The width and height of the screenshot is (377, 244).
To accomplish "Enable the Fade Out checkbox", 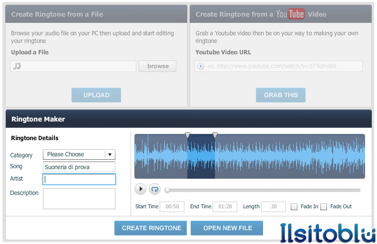I will point(324,207).
